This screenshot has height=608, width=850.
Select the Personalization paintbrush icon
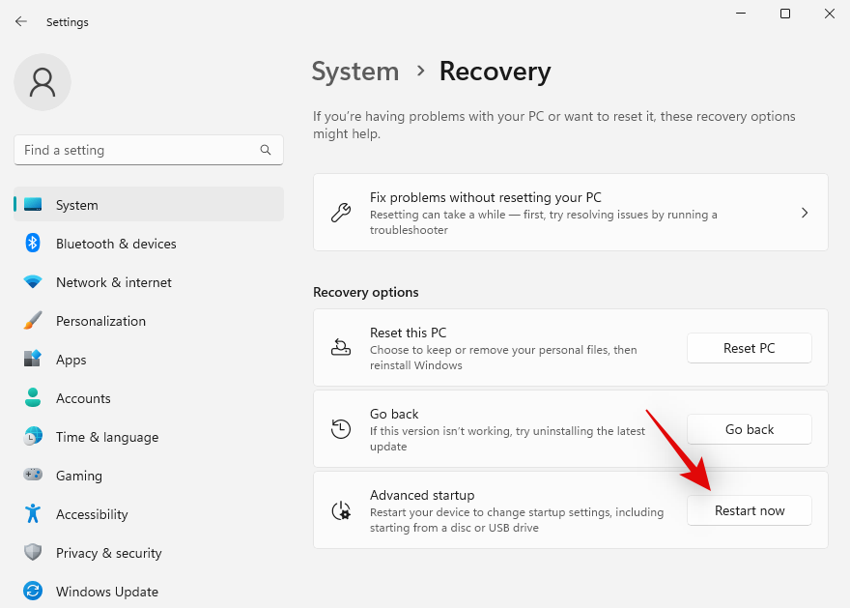(33, 321)
